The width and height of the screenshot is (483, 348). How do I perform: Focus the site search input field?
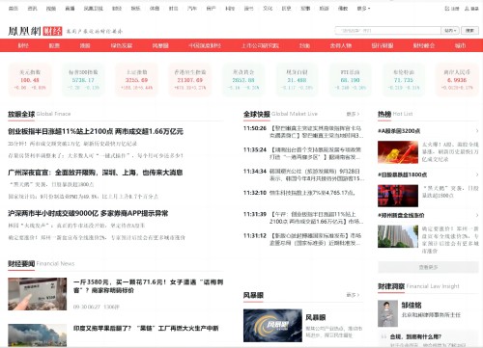(x=387, y=31)
